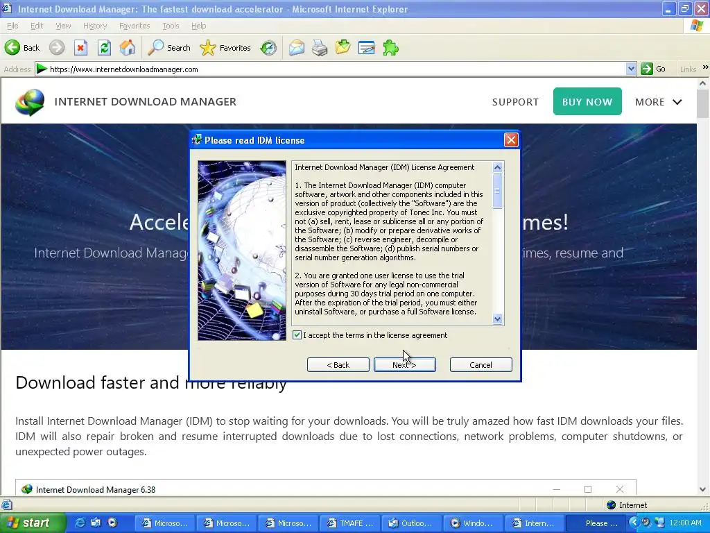The width and height of the screenshot is (710, 533).
Task: Uncheck 'I accept the terms' checkbox
Action: click(297, 335)
